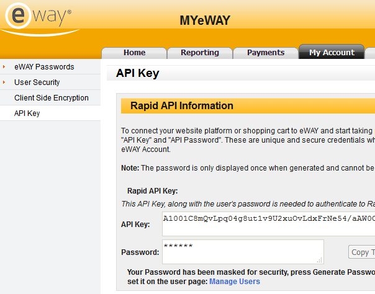Open User Security in the sidebar
Viewport: 375px width, 294px height.
click(37, 82)
